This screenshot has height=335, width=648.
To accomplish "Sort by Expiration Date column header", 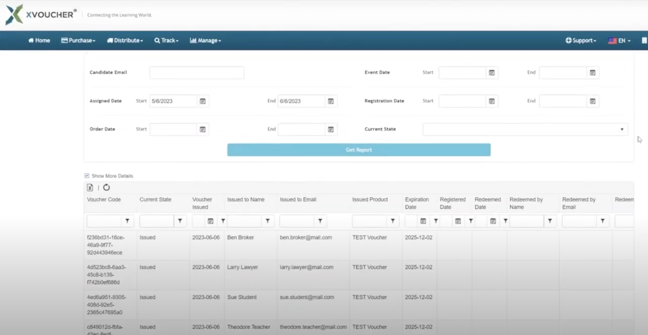I will click(x=417, y=203).
